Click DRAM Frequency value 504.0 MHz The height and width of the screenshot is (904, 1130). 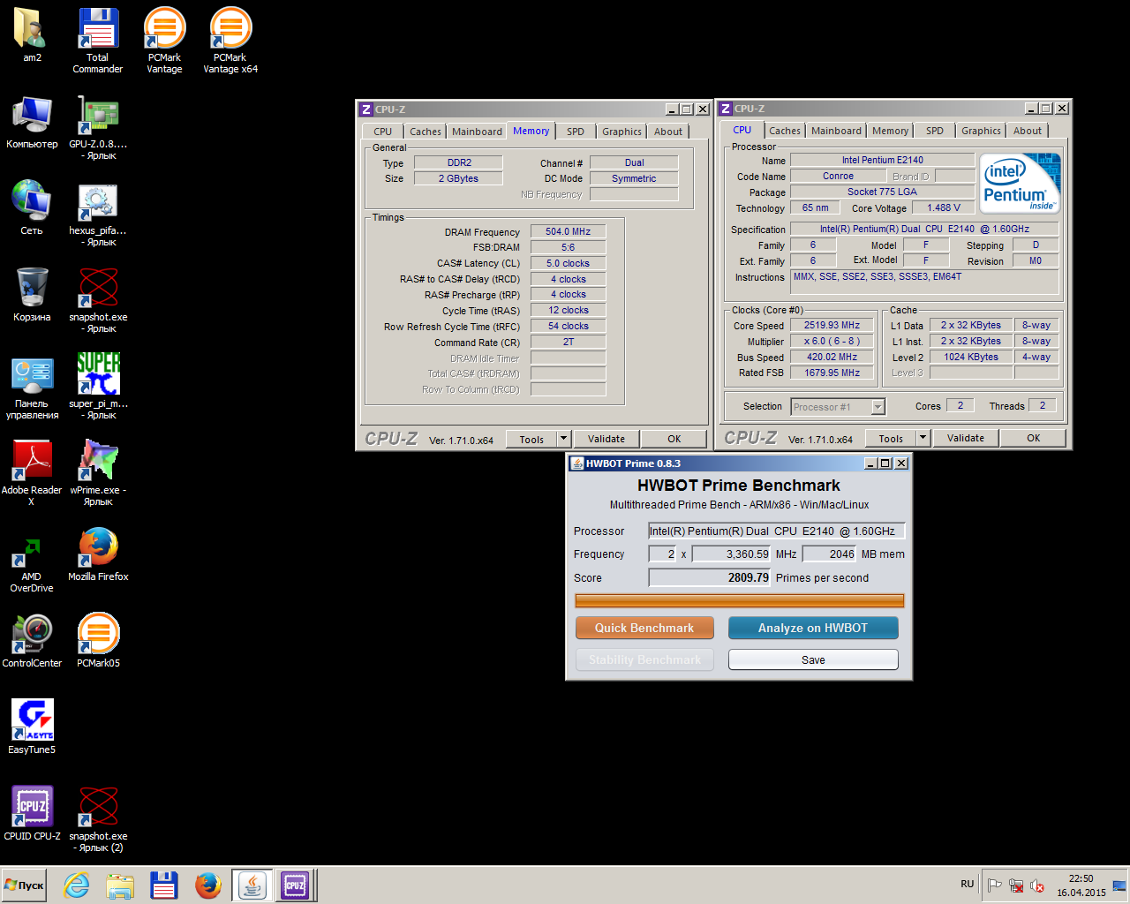568,231
